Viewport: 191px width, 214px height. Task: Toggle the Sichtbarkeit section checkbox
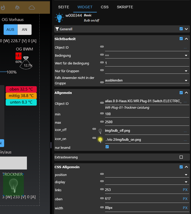pos(181,39)
